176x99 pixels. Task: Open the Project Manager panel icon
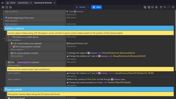coord(3,7)
